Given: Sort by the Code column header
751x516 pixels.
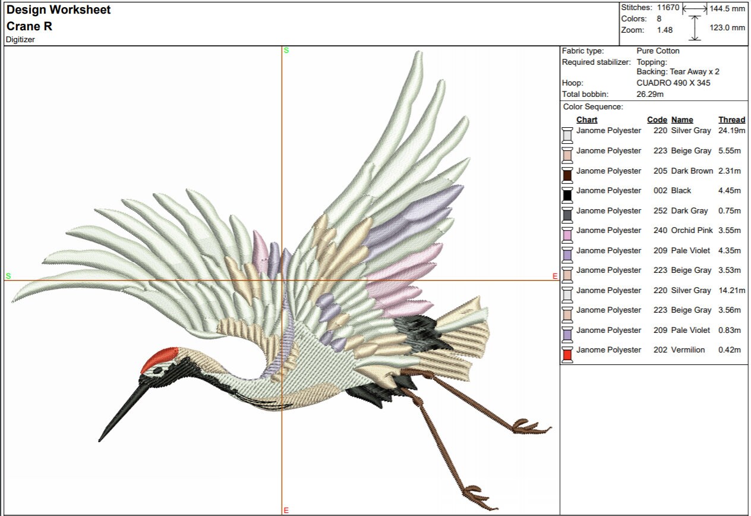Looking at the screenshot, I should click(657, 119).
